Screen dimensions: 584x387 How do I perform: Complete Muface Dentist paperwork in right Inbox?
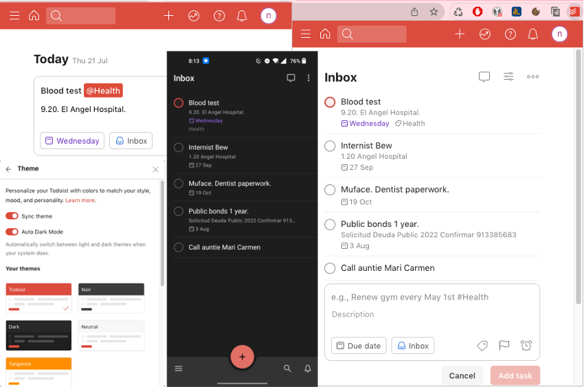(x=330, y=190)
